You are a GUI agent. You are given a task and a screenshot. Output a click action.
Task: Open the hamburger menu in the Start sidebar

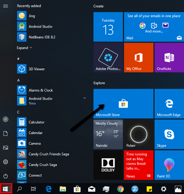coord(6,6)
